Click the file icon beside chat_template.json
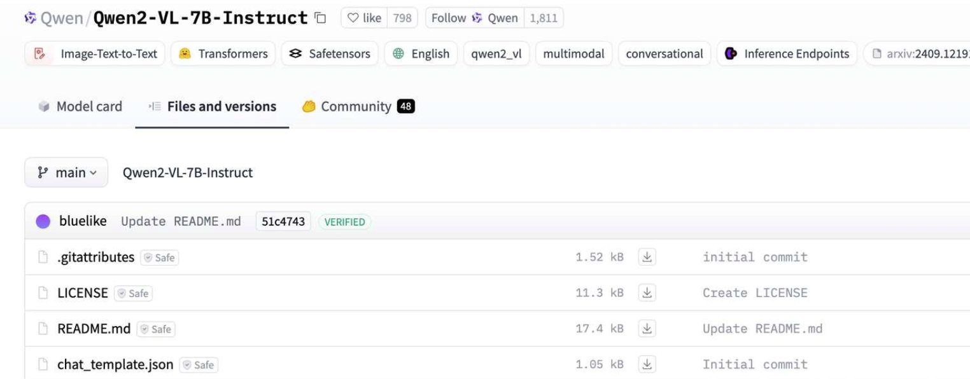Viewport: 970px width, 379px height. pyautogui.click(x=43, y=364)
